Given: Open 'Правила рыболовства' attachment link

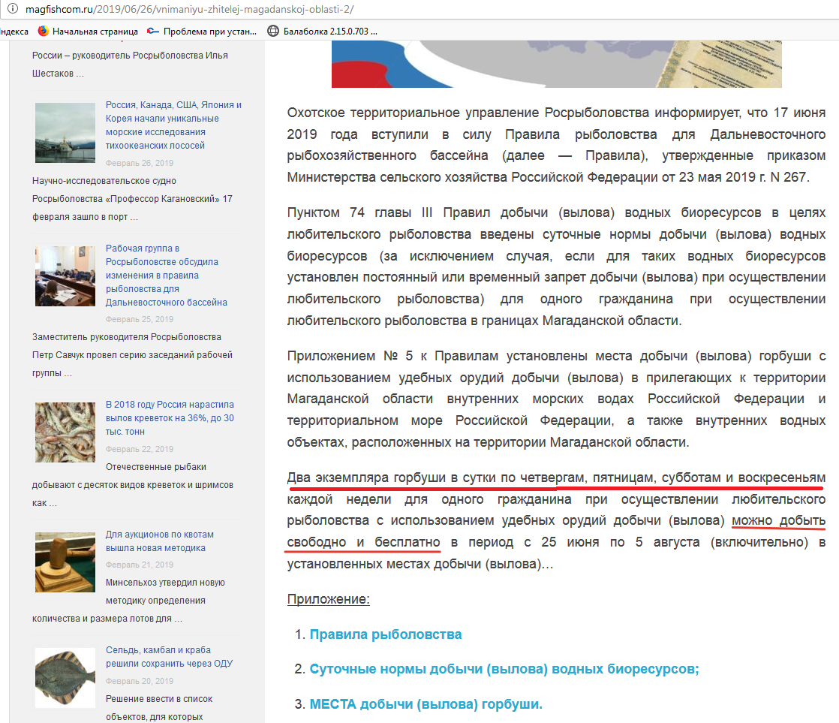Looking at the screenshot, I should (385, 634).
